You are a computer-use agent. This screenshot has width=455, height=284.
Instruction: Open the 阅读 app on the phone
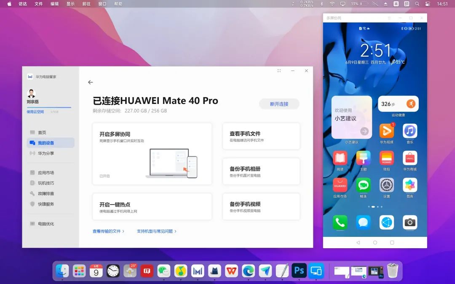(x=340, y=158)
